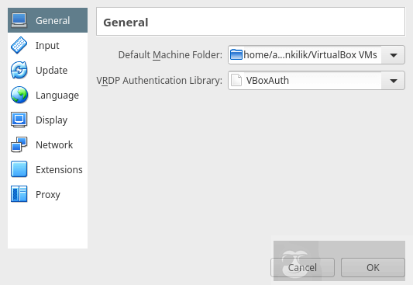Click the folder icon in Default Machine Folder
This screenshot has height=285, width=413.
tap(236, 55)
